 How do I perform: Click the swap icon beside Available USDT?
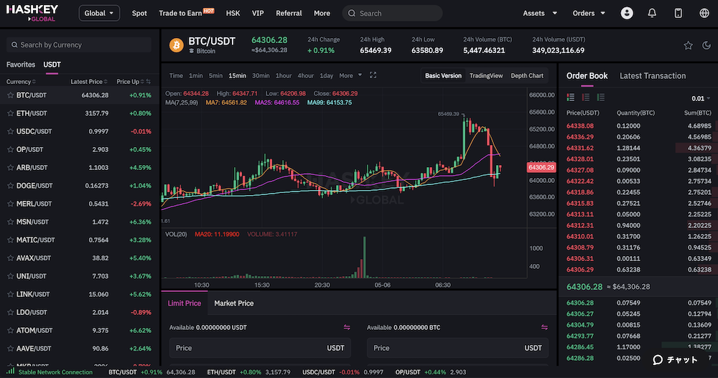347,327
